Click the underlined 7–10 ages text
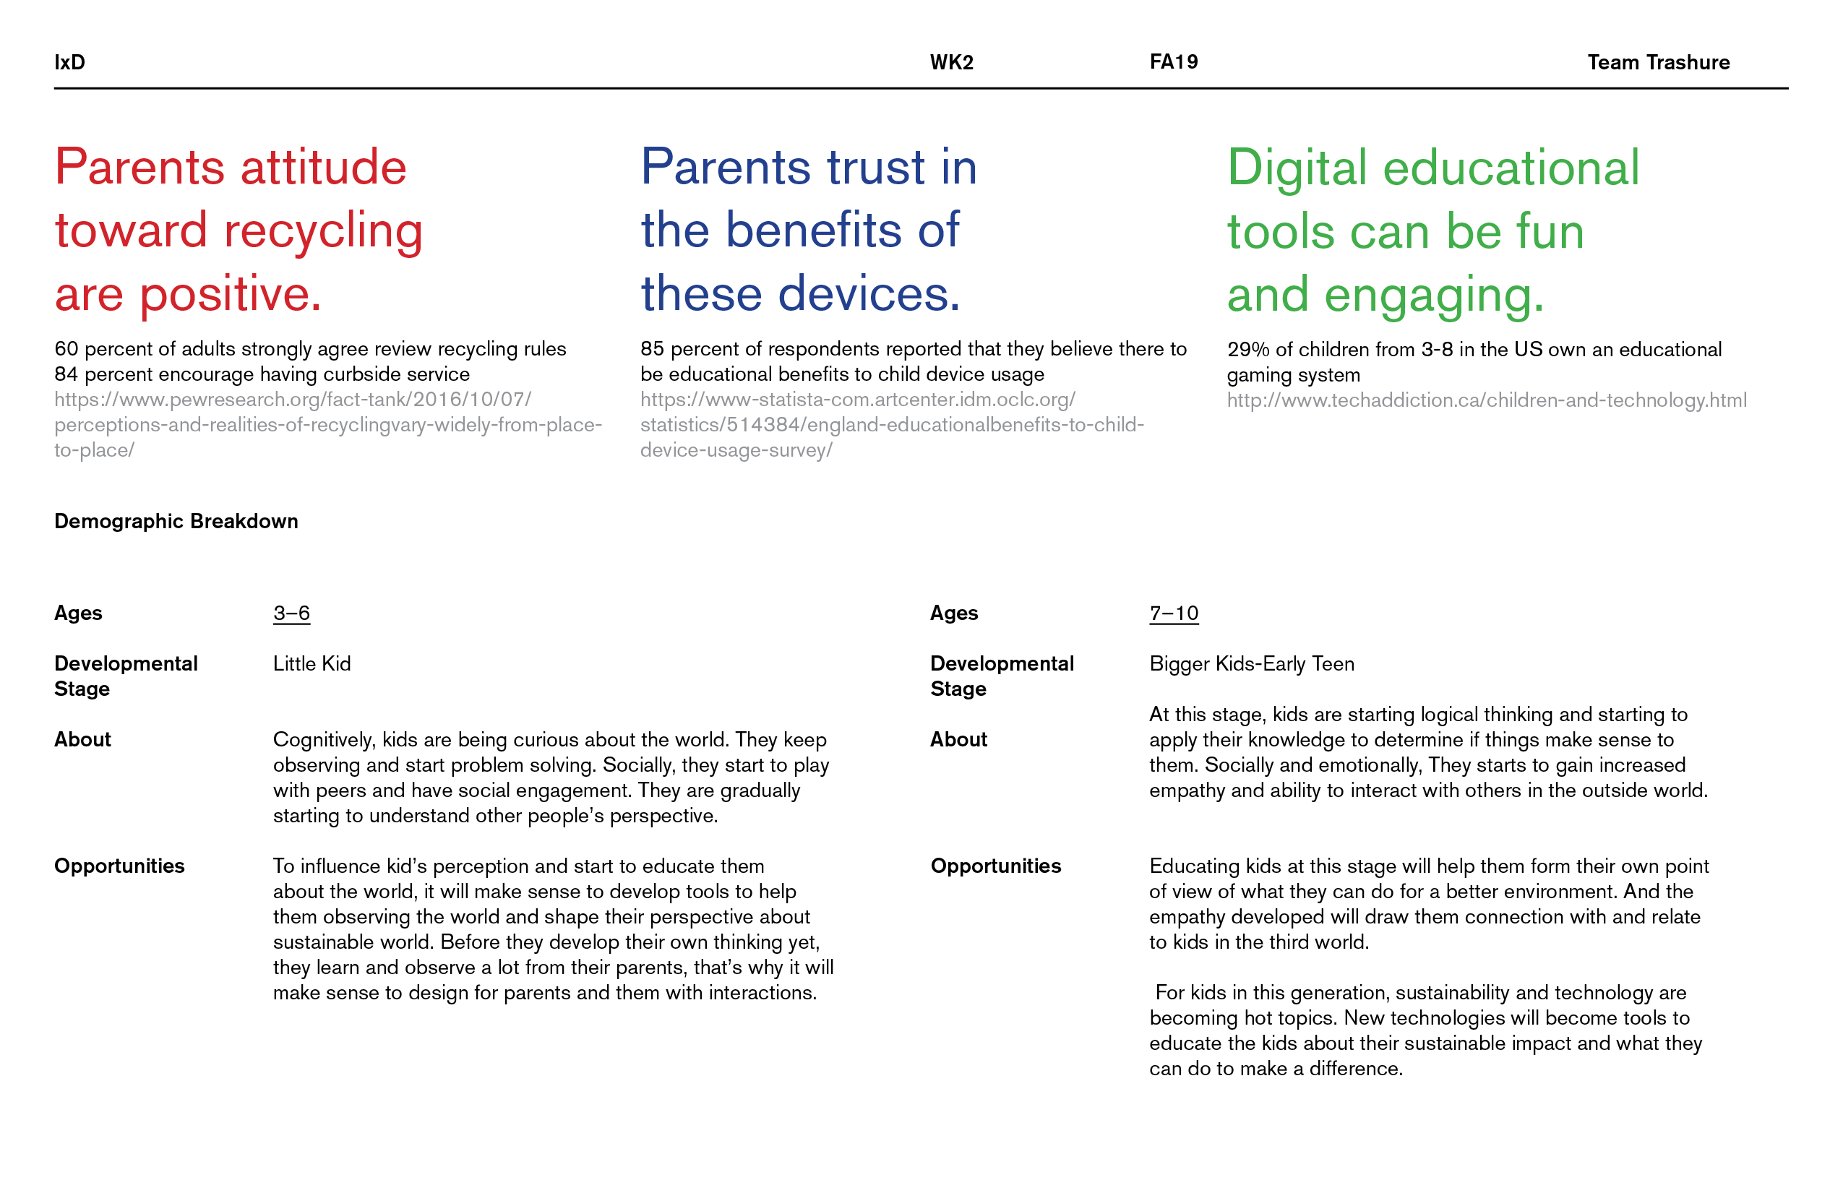The width and height of the screenshot is (1843, 1193). pyautogui.click(x=1173, y=613)
